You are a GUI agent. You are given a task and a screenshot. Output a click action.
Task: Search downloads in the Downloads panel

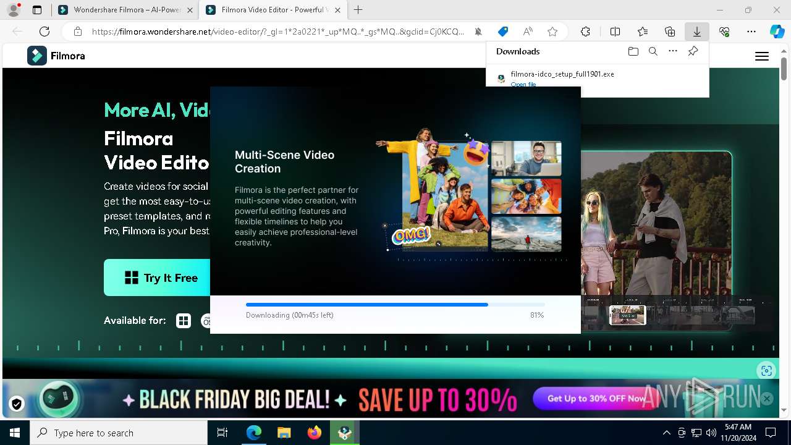tap(653, 51)
